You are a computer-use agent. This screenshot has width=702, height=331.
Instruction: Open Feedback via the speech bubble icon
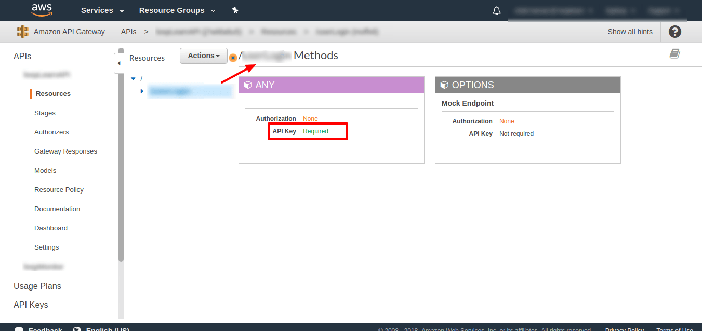point(19,328)
